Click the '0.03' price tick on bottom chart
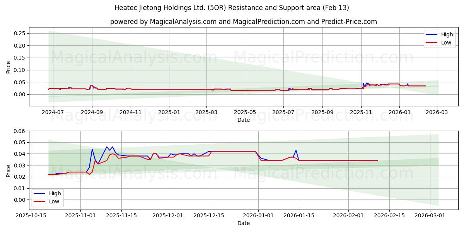This screenshot has width=464, height=232. point(19,165)
